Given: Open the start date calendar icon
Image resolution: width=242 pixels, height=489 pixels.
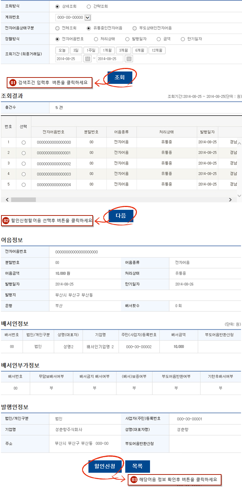Looking at the screenshot, I should point(87,59).
